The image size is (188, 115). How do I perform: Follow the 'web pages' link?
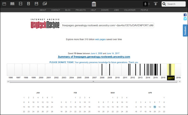pyautogui.click(x=100, y=39)
